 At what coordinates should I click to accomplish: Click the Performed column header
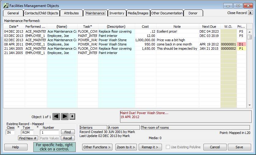(36, 27)
